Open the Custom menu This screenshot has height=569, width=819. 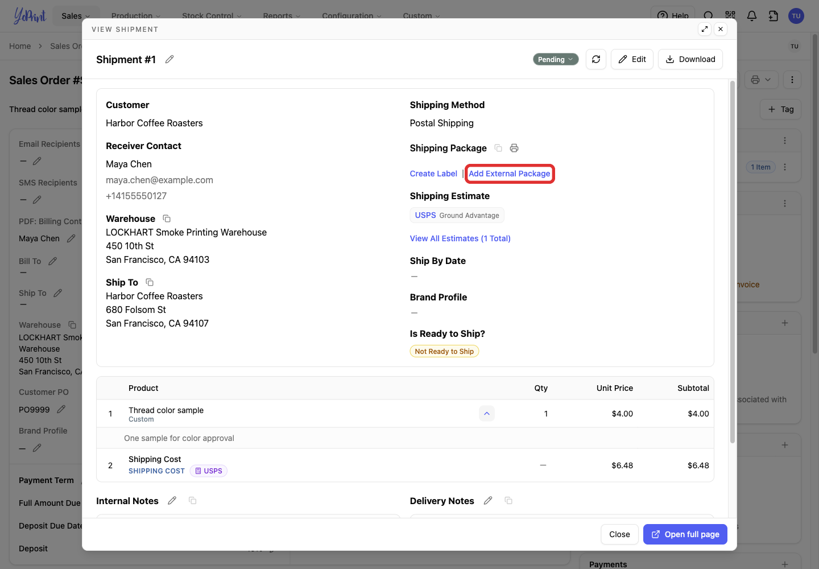coord(421,16)
